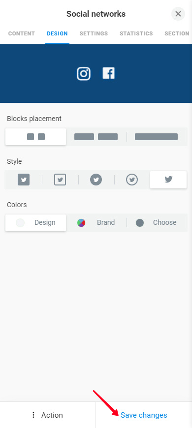Click the Facebook icon in preview
This screenshot has height=428, width=192.
(108, 73)
